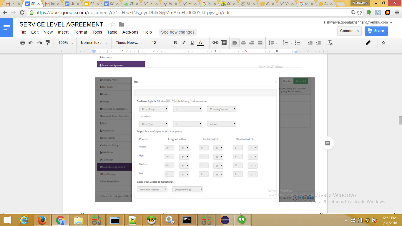Screen dimensions: 402x226
Task: Toggle bold formatting
Action: [x=175, y=43]
